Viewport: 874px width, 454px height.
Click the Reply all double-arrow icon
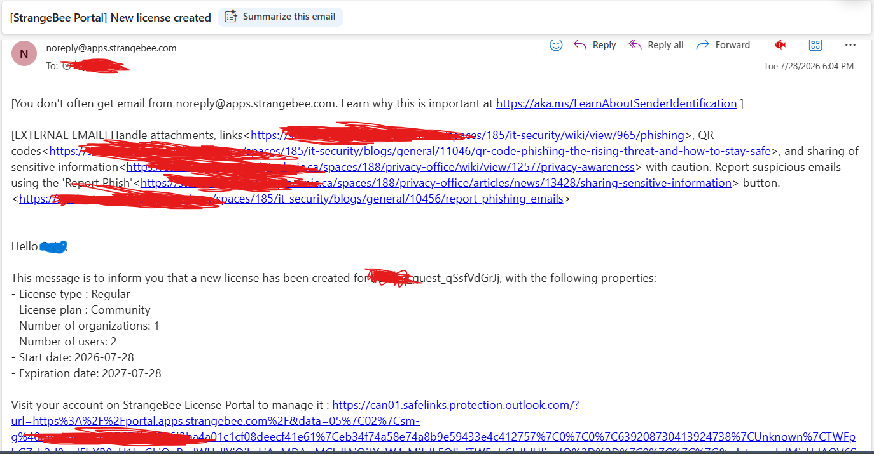tap(635, 45)
